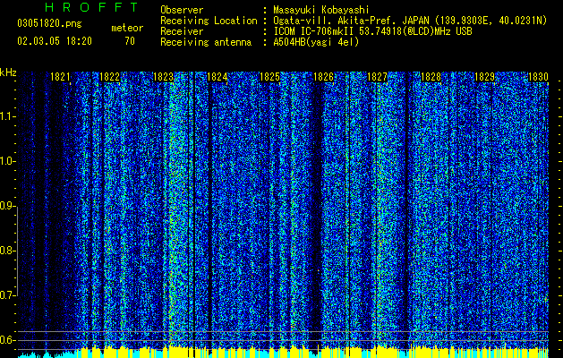Click the 1828 time marker

pos(431,77)
